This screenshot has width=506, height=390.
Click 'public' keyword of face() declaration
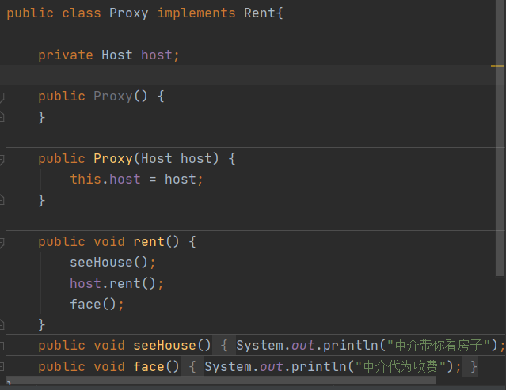click(x=62, y=367)
